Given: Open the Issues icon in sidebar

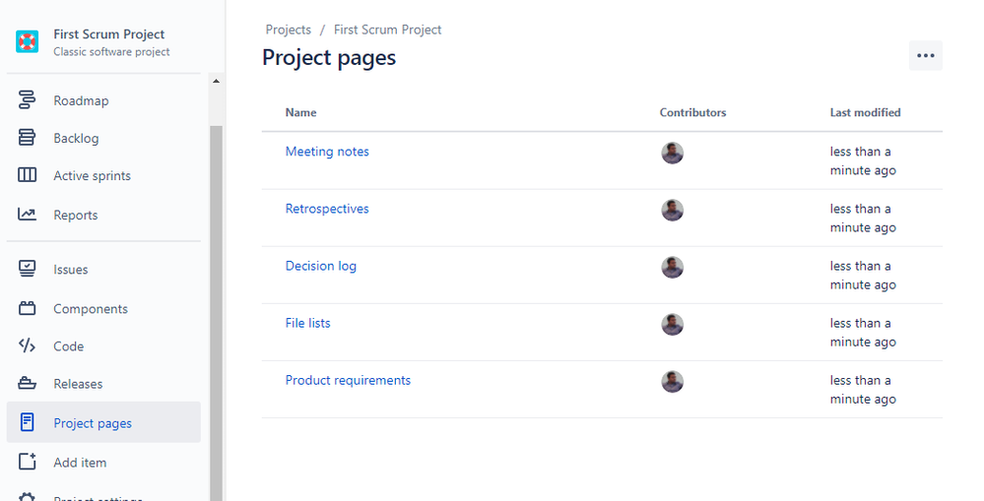Looking at the screenshot, I should [x=27, y=269].
